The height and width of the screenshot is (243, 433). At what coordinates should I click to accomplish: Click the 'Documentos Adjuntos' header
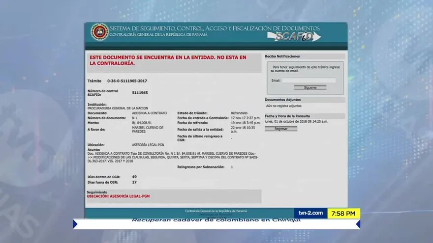[x=283, y=100]
